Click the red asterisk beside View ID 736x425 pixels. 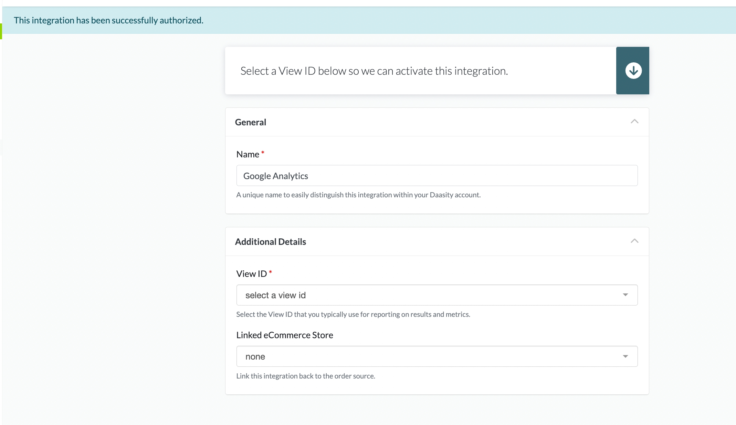point(270,272)
